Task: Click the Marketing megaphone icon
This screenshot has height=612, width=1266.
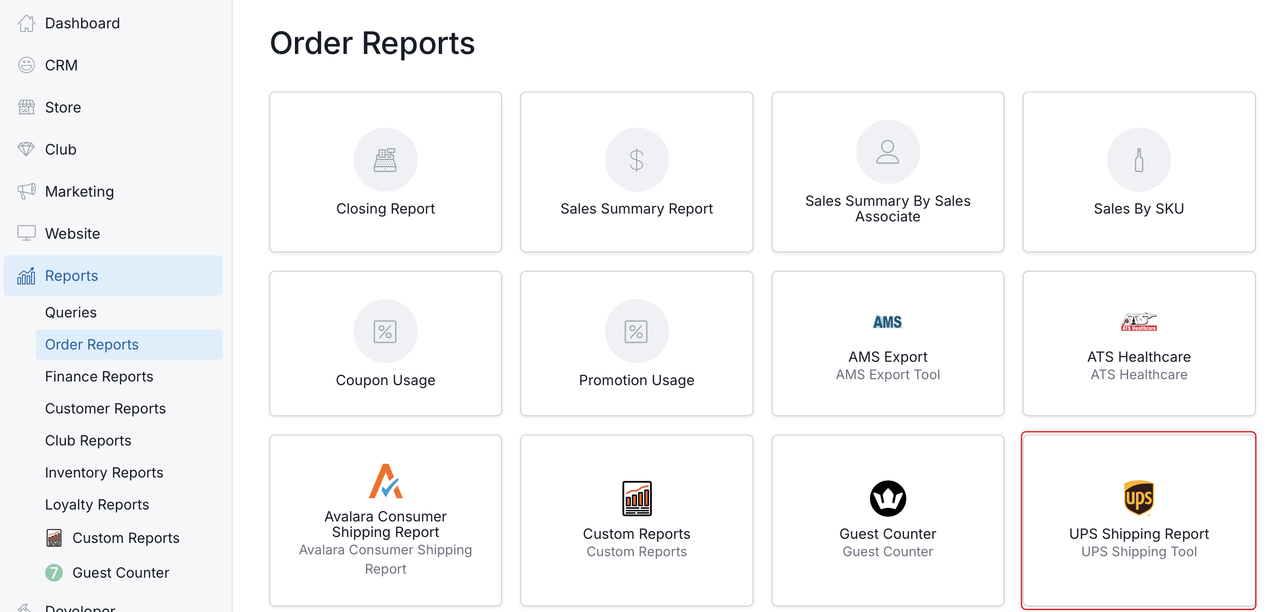Action: point(26,191)
